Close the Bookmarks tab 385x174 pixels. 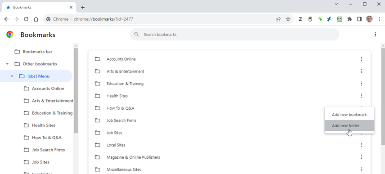point(71,7)
